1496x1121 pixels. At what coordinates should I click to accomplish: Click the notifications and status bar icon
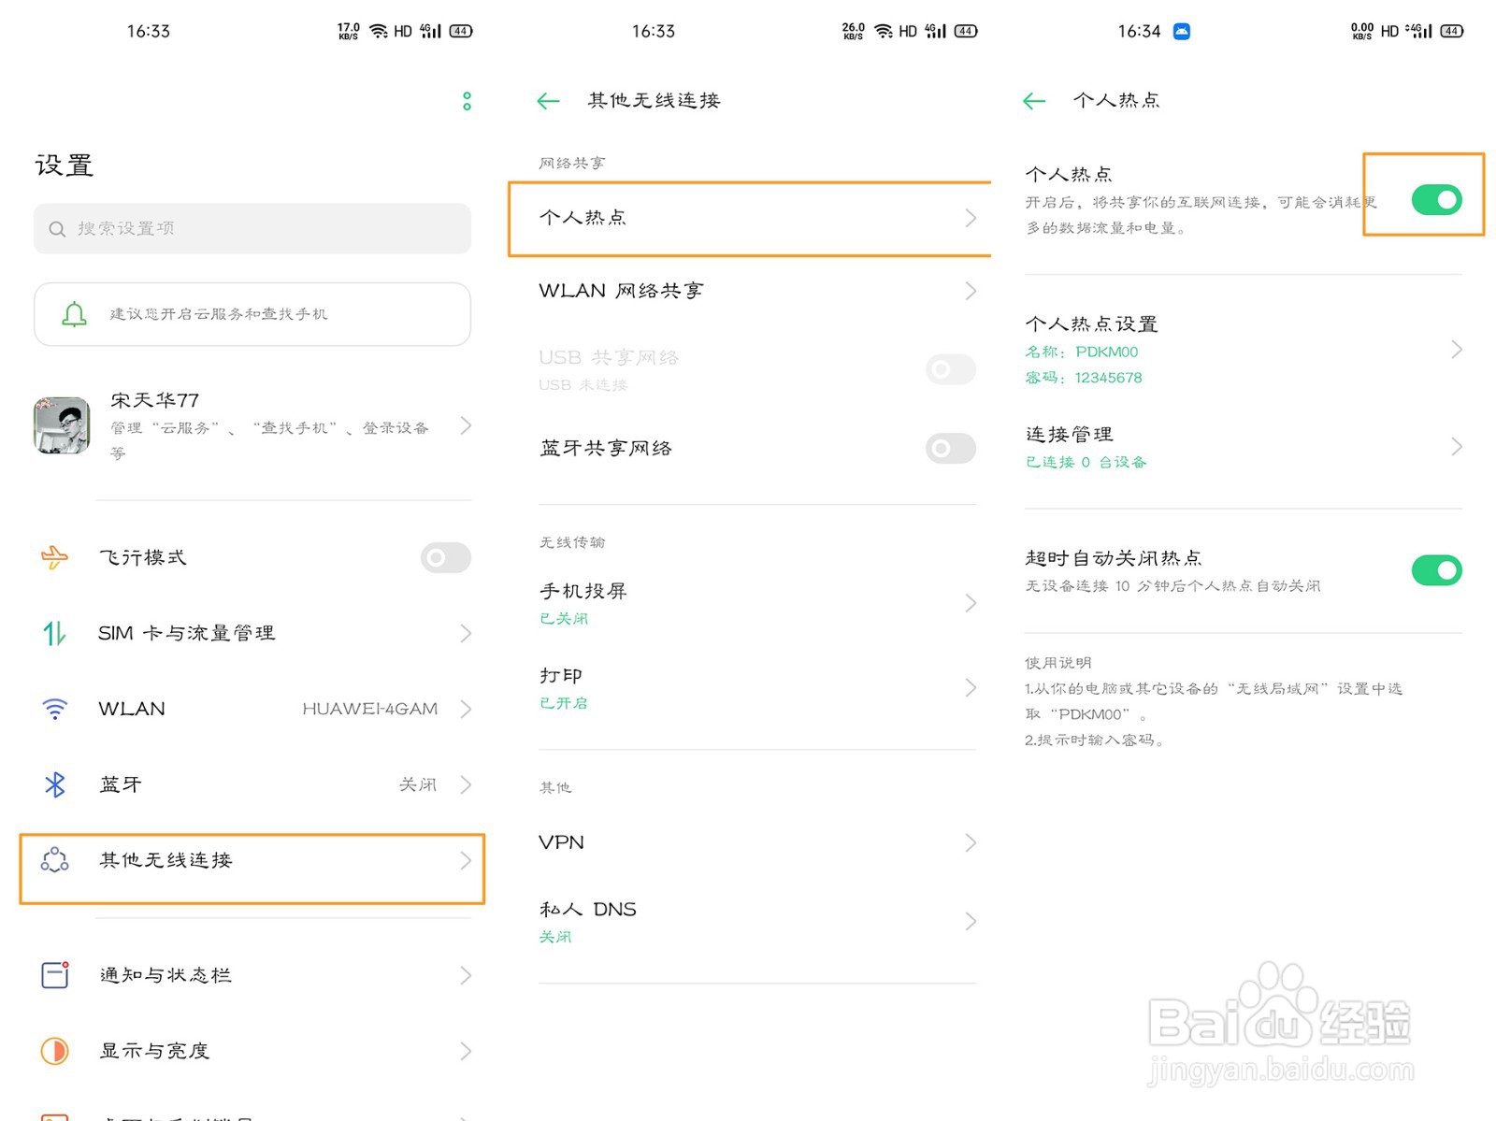[55, 975]
